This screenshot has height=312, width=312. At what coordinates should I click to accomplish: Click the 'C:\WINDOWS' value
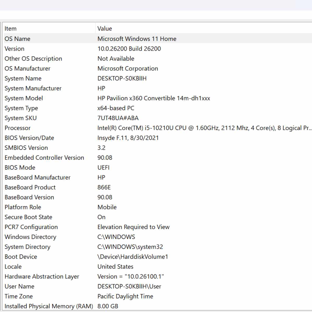[116, 237]
